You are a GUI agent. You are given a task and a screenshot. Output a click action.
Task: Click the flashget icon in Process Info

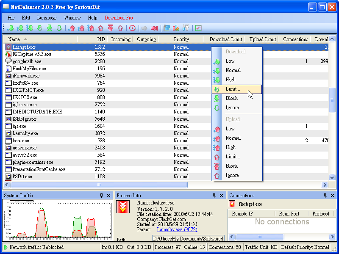pyautogui.click(x=123, y=207)
